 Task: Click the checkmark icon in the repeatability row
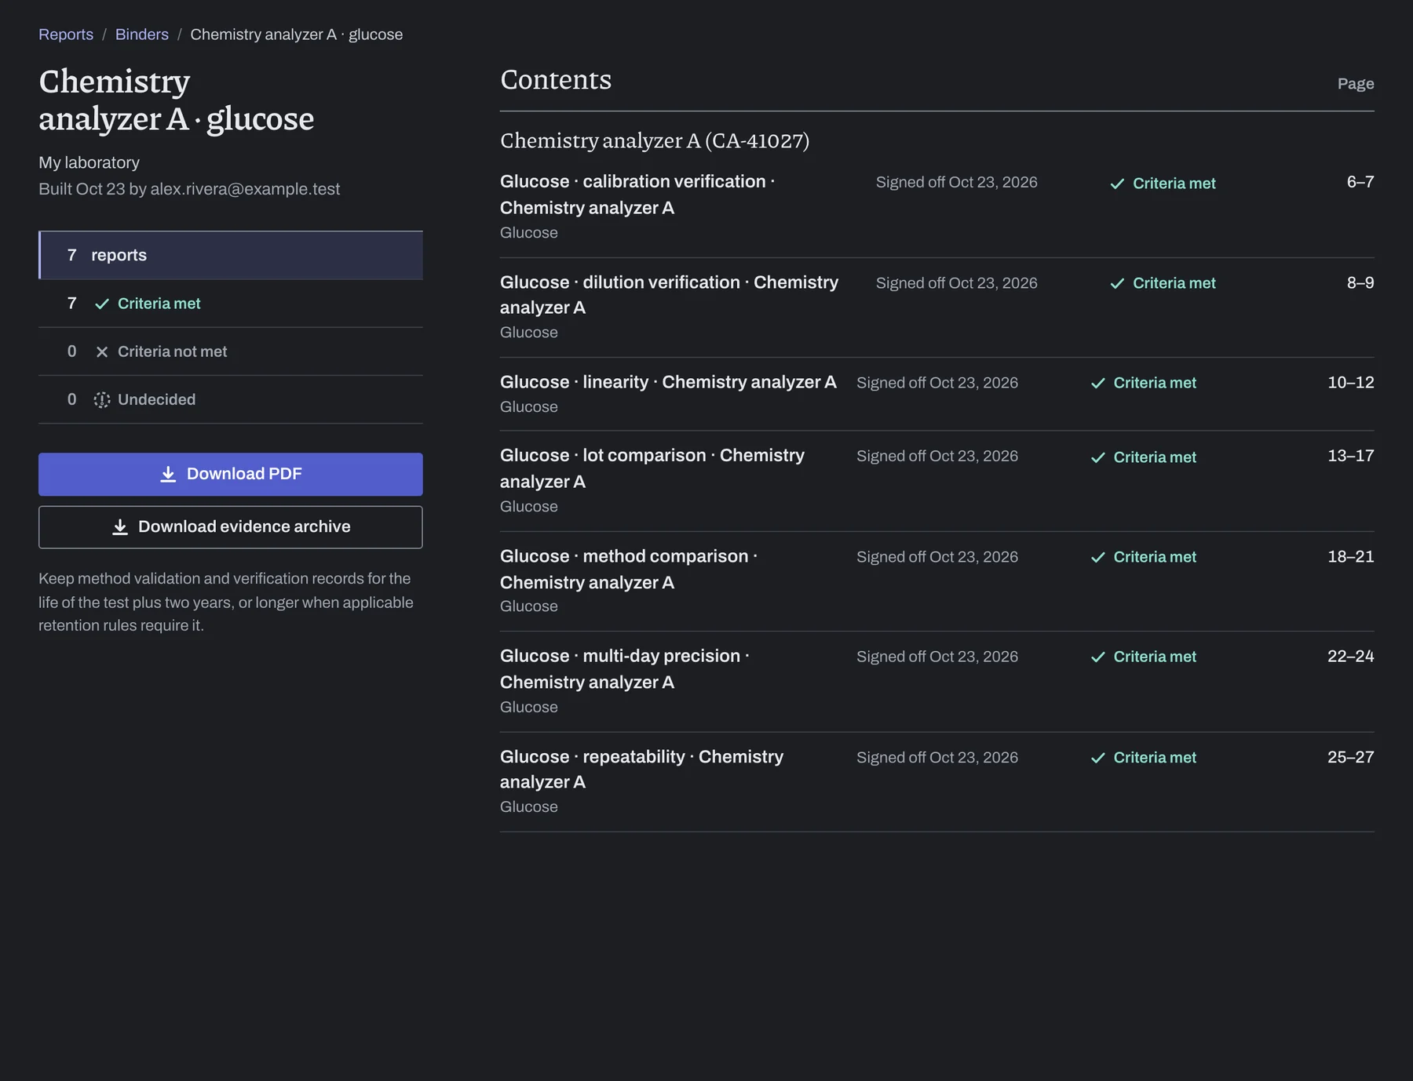point(1098,758)
